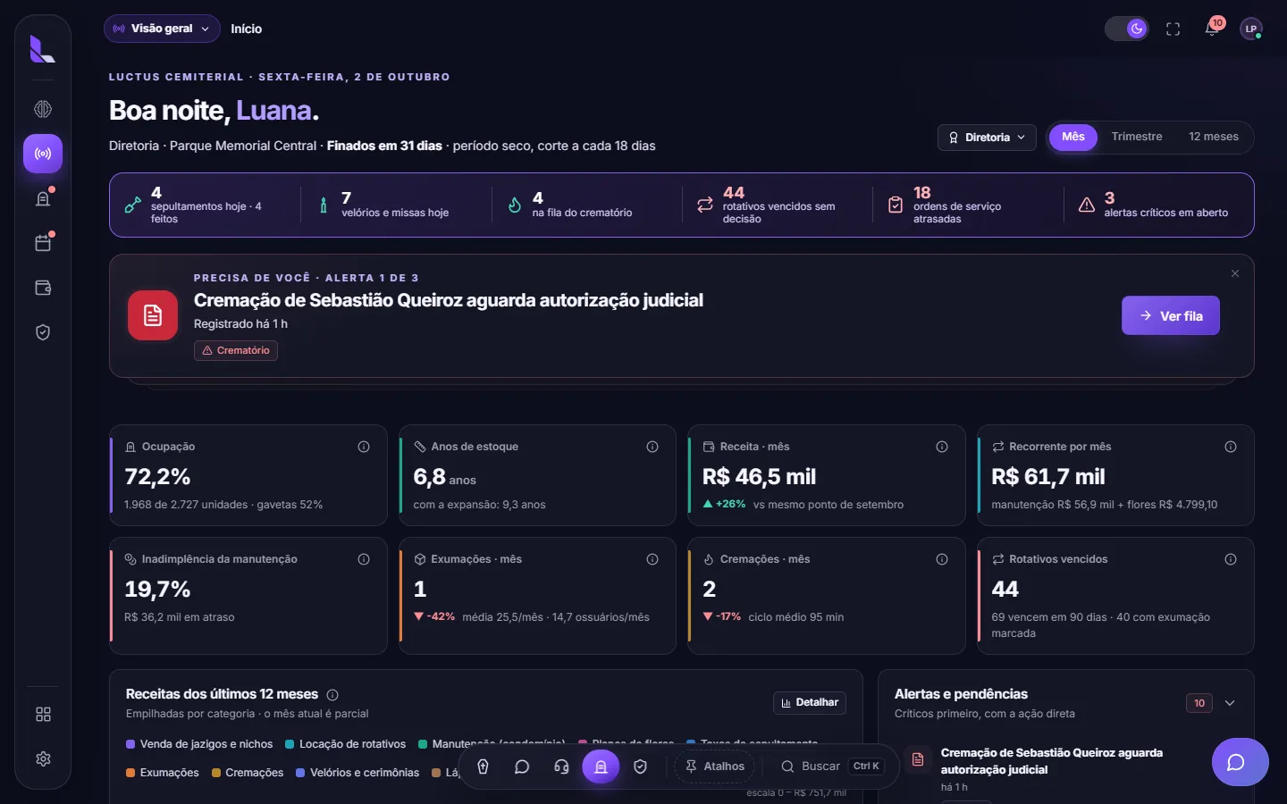Image resolution: width=1287 pixels, height=804 pixels.
Task: Open notifications bell showing 10
Action: pyautogui.click(x=1213, y=29)
